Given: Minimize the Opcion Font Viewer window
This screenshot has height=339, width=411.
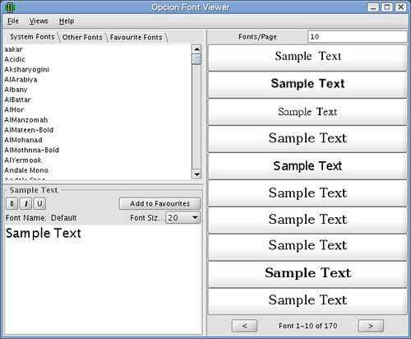Looking at the screenshot, I should tap(373, 7).
